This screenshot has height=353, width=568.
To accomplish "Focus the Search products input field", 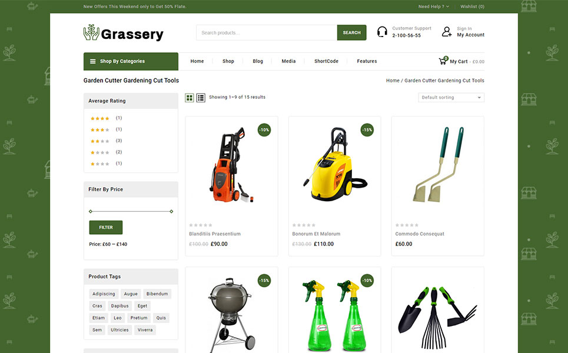I will point(267,33).
